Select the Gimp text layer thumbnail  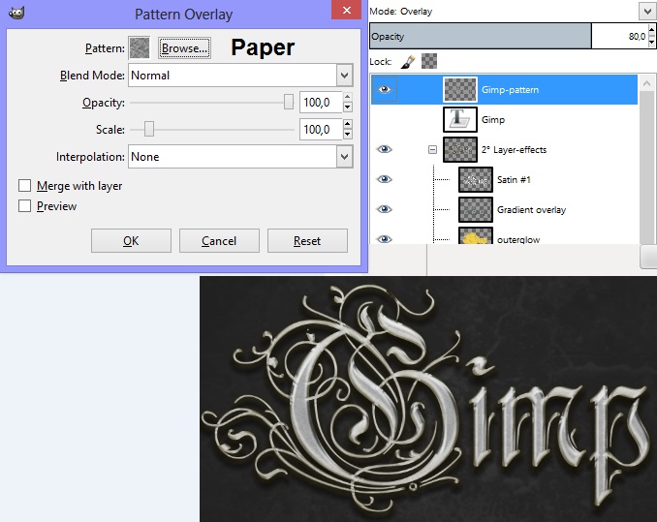[x=460, y=119]
